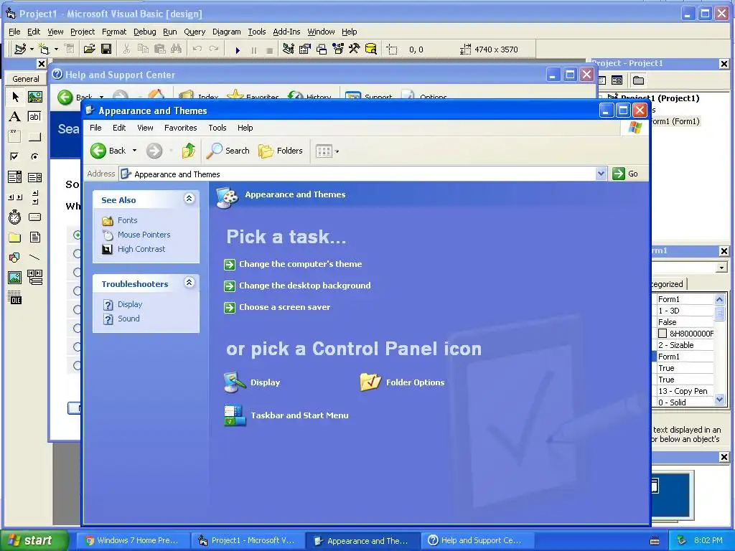The height and width of the screenshot is (551, 735).
Task: Click Properties list scrollbar down arrow
Action: (719, 400)
